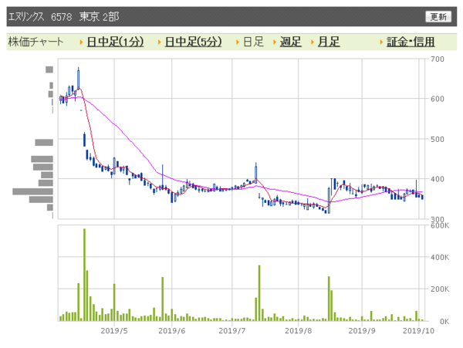Screen dimensions: 463x348
Task: Select the 日足 daily chart tab
Action: click(x=252, y=42)
